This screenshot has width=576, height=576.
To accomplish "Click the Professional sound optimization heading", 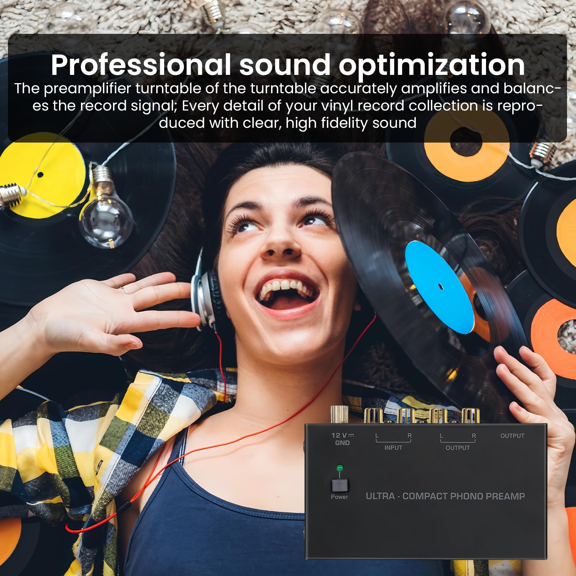I will 288,65.
